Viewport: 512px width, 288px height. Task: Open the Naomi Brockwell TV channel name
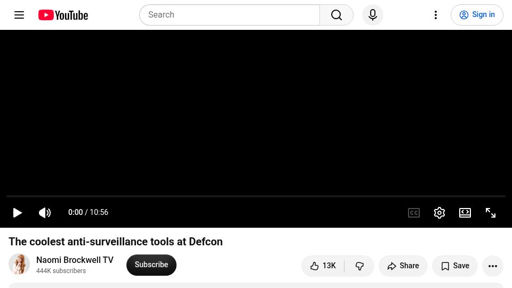pyautogui.click(x=75, y=260)
